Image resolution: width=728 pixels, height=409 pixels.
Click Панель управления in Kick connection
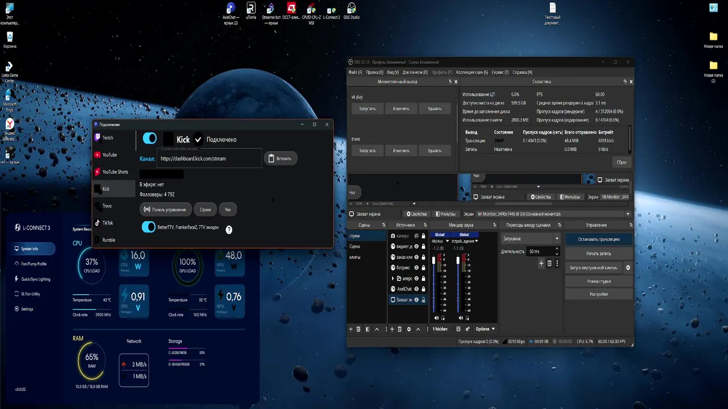165,210
